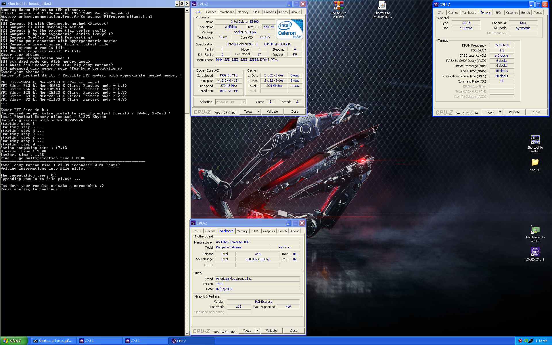Viewport: 552px width, 345px height.
Task: Click the DRAM Frequency value 758.9 MHz
Action: [502, 45]
